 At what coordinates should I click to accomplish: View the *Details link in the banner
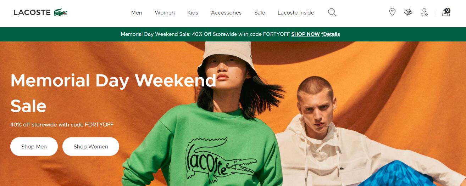[x=331, y=34]
